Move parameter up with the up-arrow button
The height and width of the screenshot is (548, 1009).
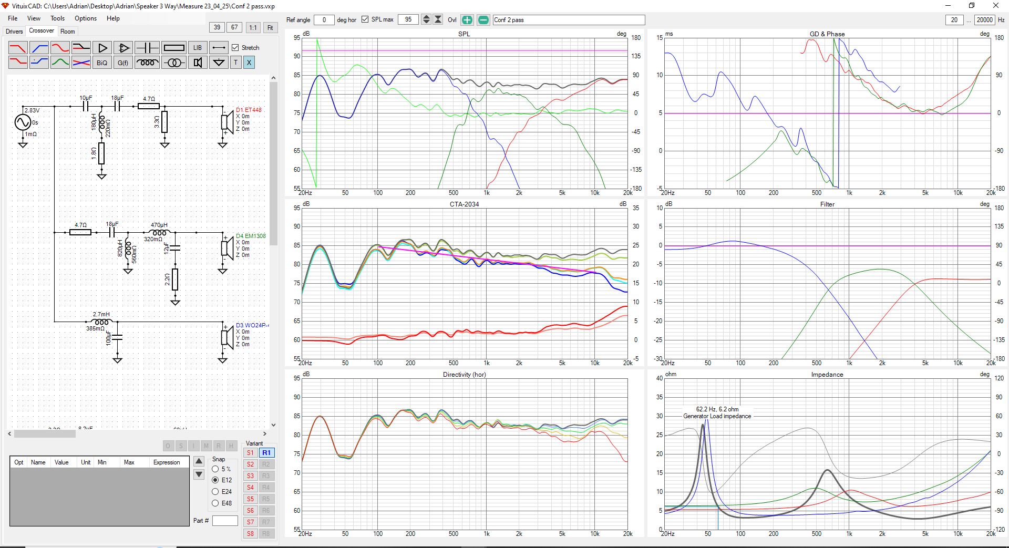pyautogui.click(x=199, y=461)
